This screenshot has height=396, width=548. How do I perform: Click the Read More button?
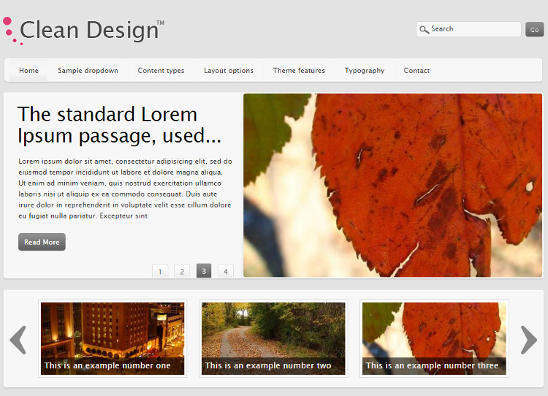(x=42, y=242)
